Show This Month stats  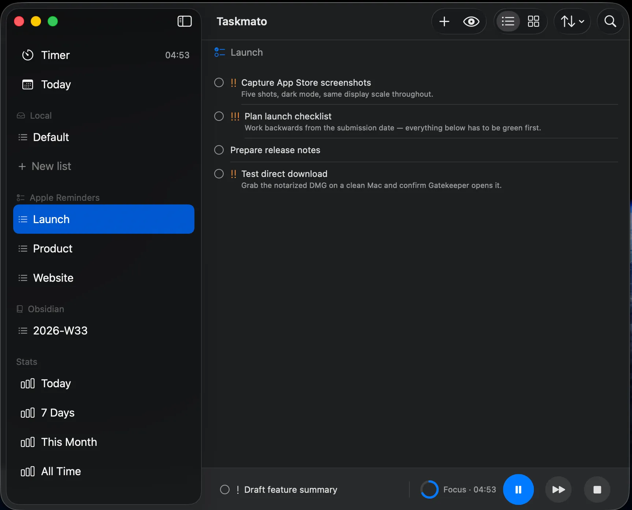[104, 442]
